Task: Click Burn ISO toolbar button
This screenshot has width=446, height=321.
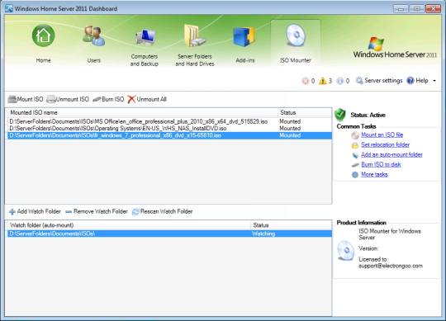Action: pyautogui.click(x=108, y=99)
